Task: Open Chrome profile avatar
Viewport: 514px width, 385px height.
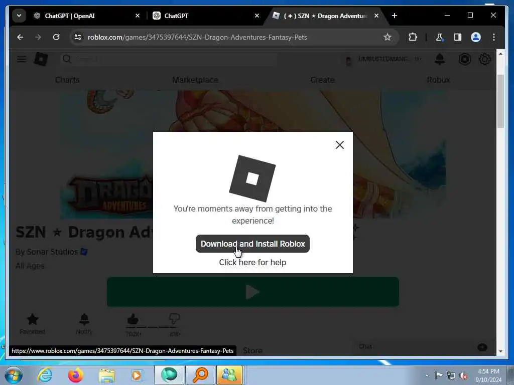Action: tap(476, 37)
